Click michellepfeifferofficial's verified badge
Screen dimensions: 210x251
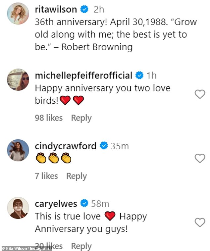click(140, 75)
